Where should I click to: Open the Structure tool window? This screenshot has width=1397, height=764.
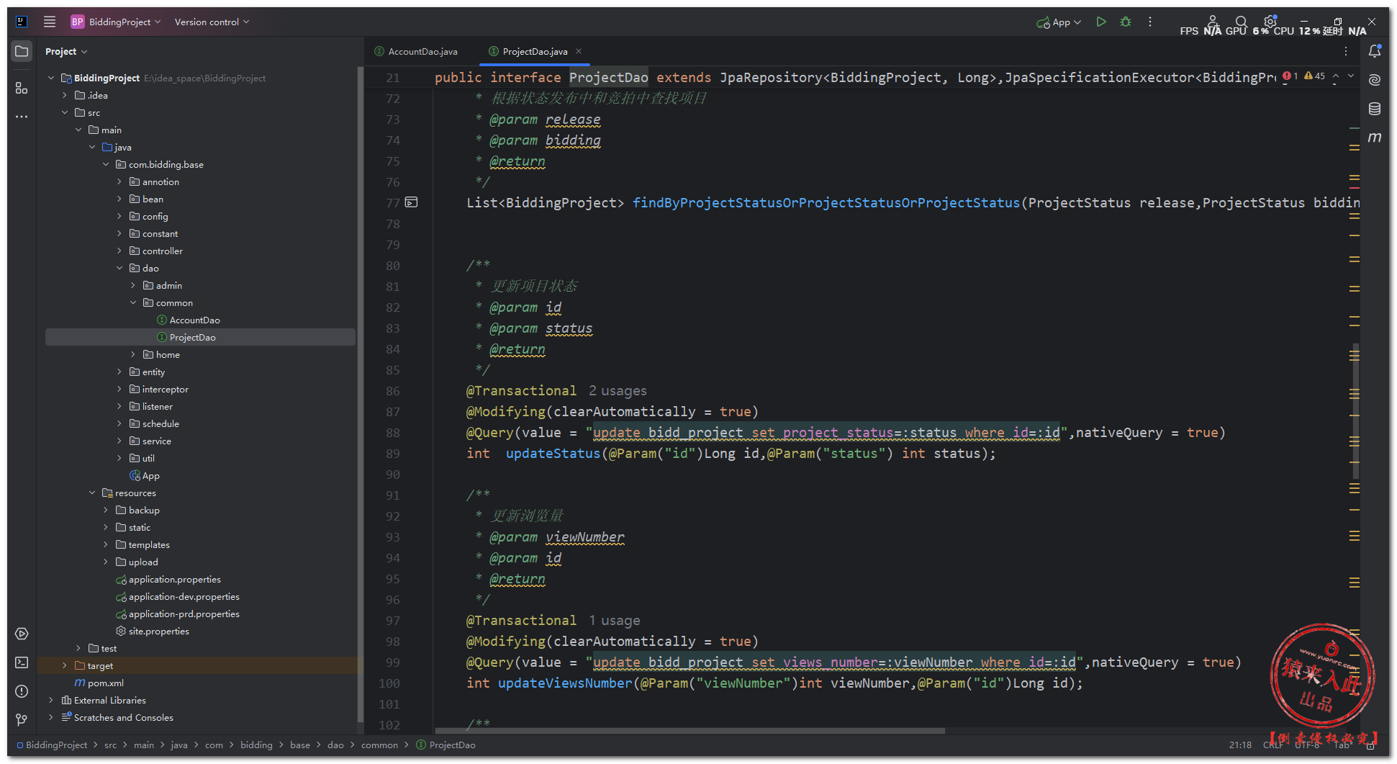click(22, 88)
